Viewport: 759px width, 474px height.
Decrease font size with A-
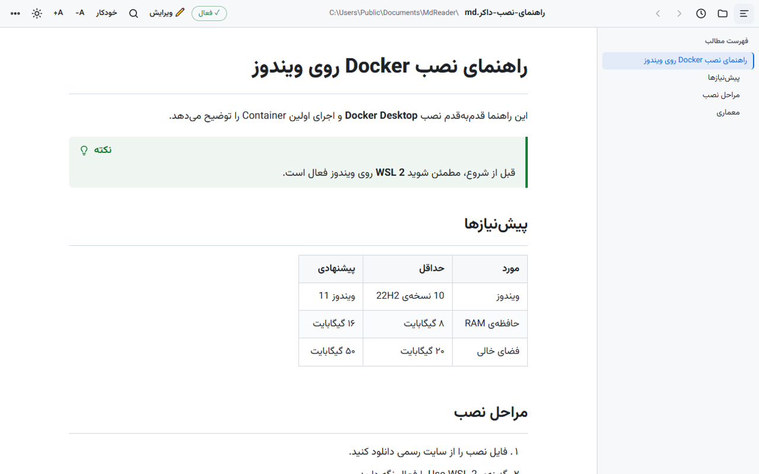click(80, 13)
